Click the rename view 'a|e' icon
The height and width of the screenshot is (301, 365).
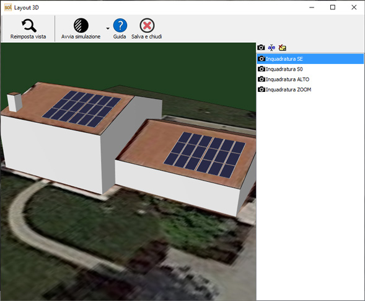[271, 48]
